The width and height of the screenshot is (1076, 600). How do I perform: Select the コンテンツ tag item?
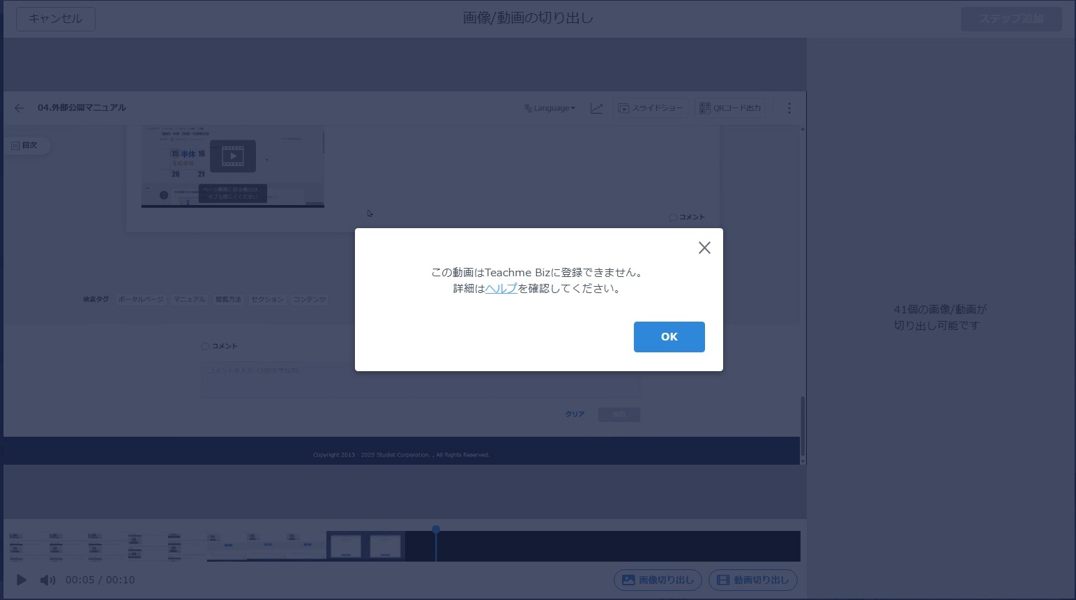[x=309, y=299]
